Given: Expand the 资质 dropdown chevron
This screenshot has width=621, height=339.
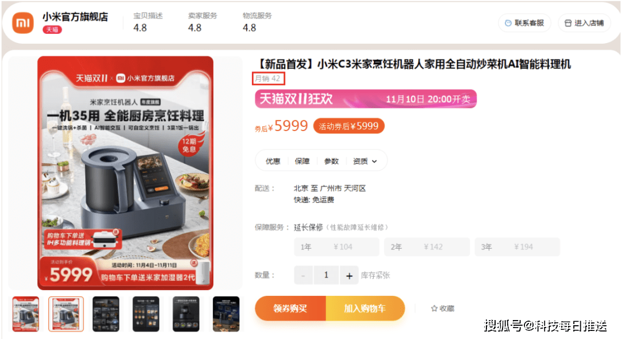Looking at the screenshot, I should pos(374,161).
